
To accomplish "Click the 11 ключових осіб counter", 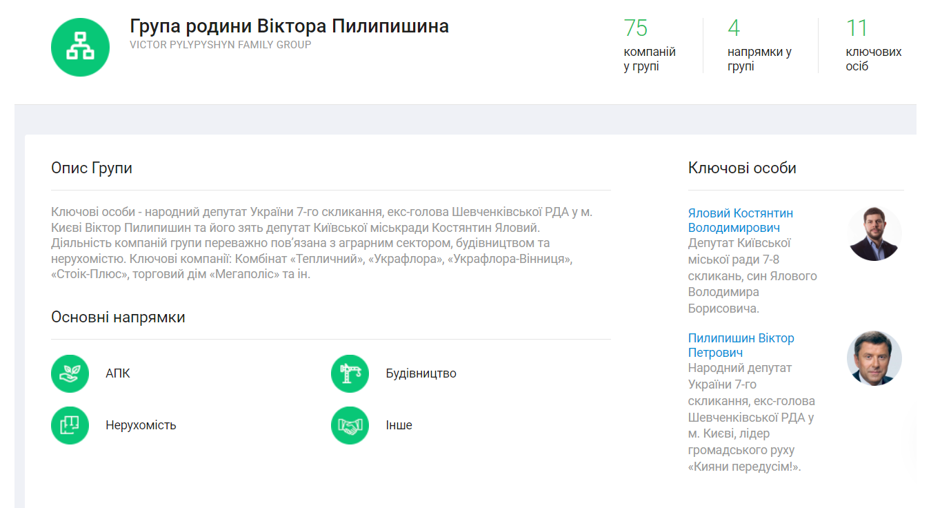I will click(873, 46).
